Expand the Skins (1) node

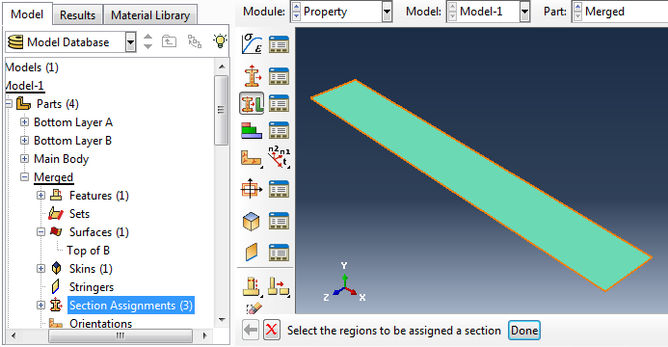coord(40,269)
